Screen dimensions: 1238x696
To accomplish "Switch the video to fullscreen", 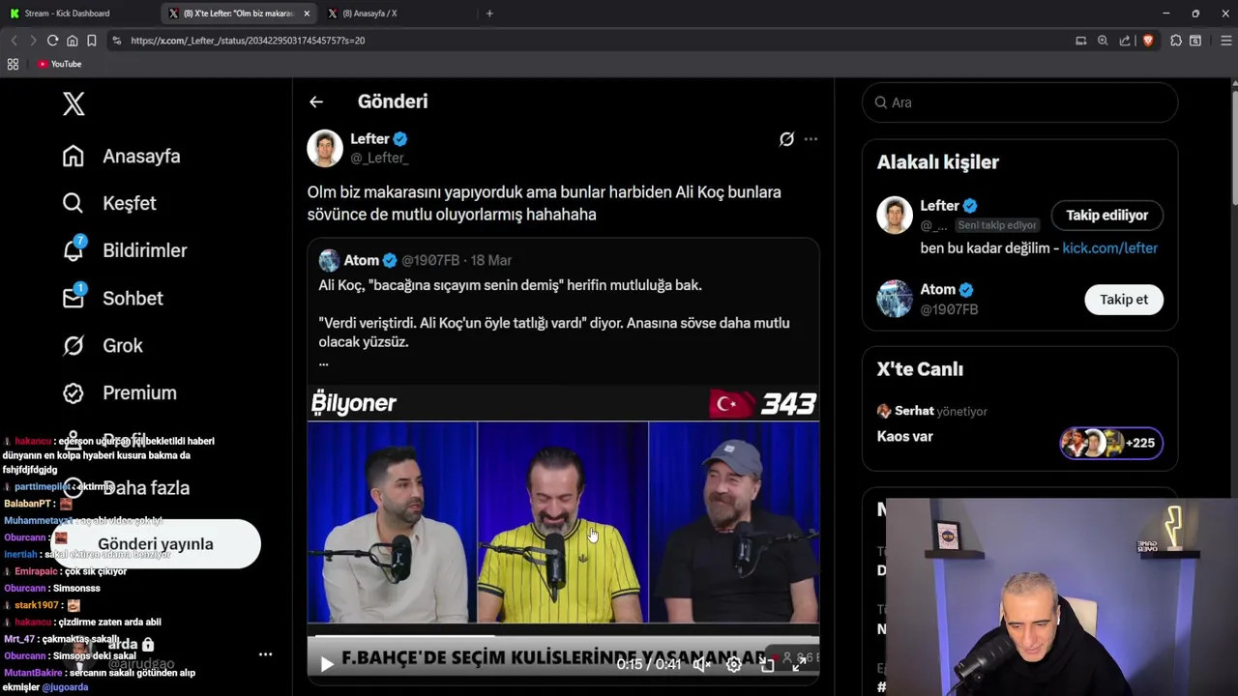I will (x=799, y=664).
